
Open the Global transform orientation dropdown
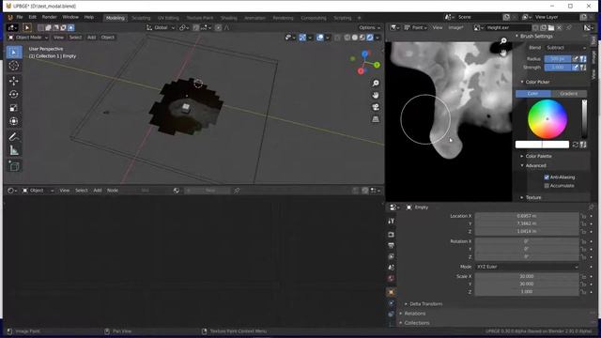click(161, 27)
